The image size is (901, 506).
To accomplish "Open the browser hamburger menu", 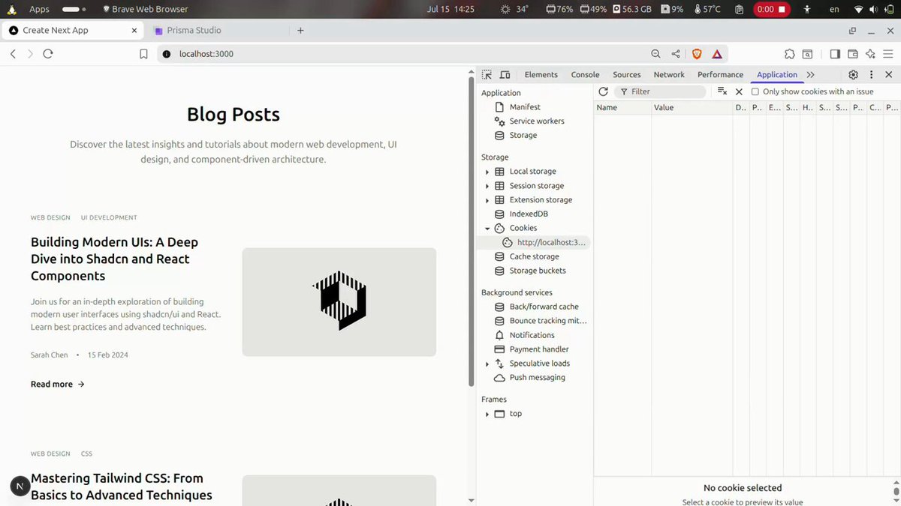I will point(888,54).
